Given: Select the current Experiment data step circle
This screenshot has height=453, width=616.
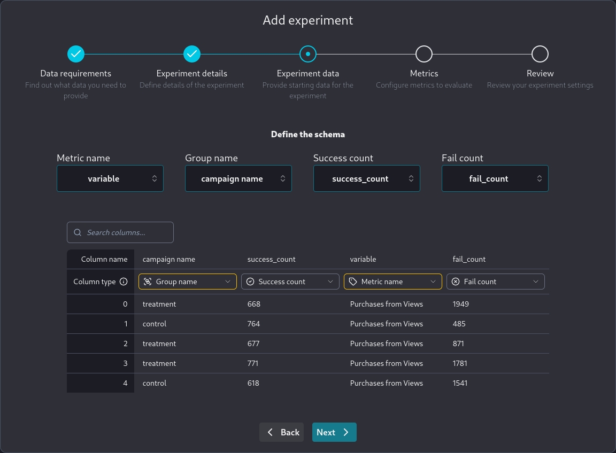Looking at the screenshot, I should tap(308, 54).
